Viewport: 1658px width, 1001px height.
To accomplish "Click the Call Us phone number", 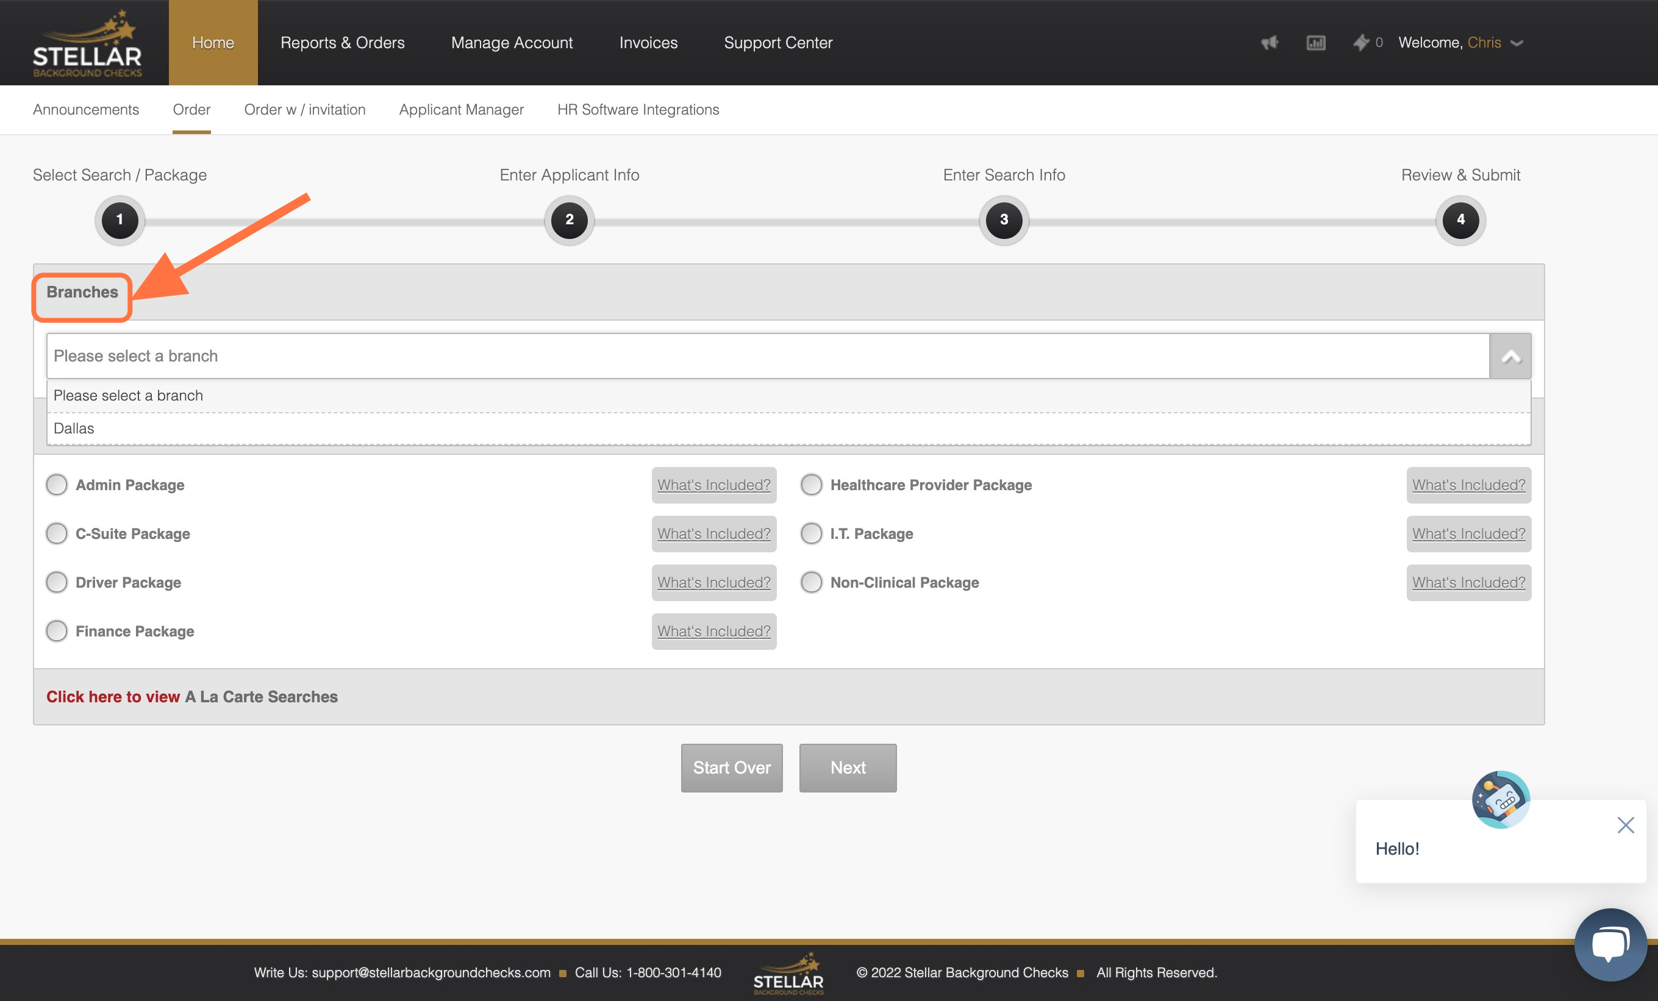I will (674, 973).
